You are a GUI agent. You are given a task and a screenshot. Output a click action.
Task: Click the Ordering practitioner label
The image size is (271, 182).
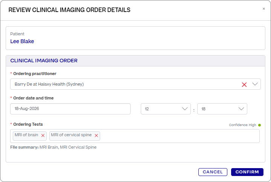(35, 74)
